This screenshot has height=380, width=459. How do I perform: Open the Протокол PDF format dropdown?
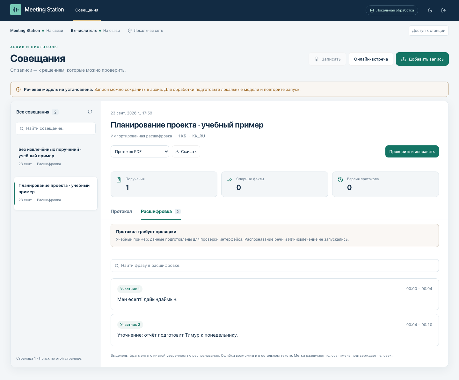[x=140, y=151]
